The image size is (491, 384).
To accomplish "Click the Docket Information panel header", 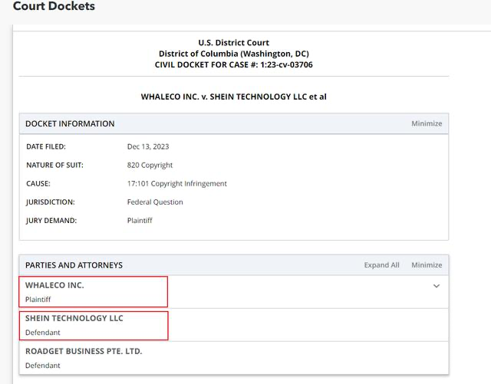I will 70,123.
